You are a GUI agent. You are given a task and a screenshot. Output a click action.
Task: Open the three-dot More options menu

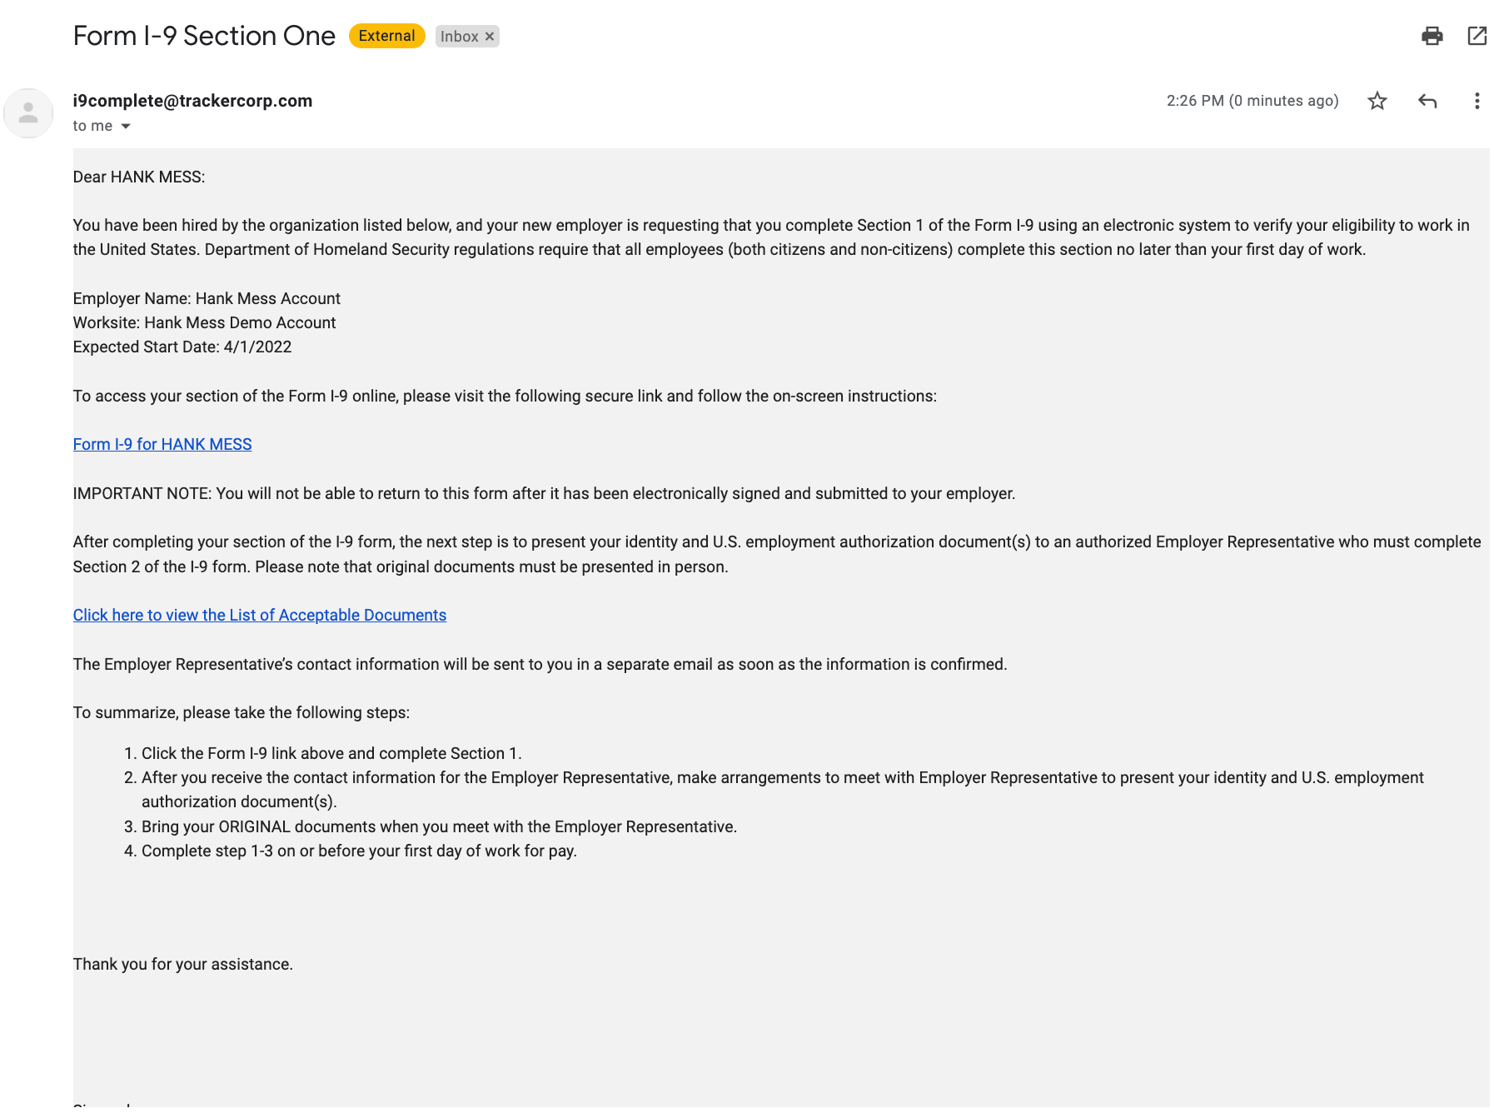pos(1476,101)
